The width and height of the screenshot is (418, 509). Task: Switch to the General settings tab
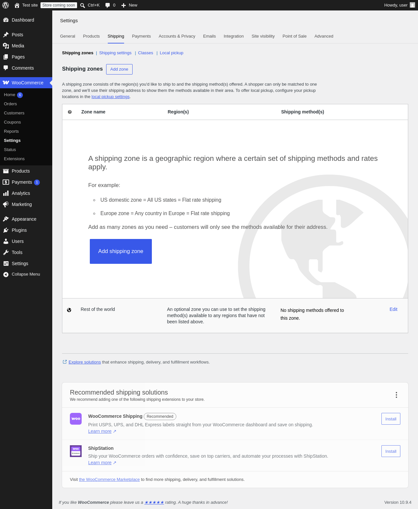tap(68, 36)
